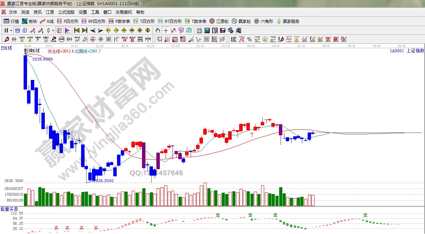Select the hand pan tool
Viewport: 425px width, 234px height.
(x=157, y=30)
